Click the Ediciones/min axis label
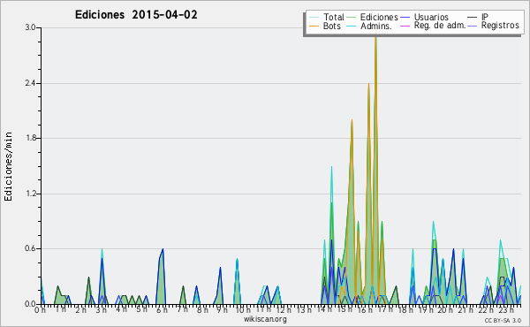The width and height of the screenshot is (530, 327). pyautogui.click(x=8, y=166)
